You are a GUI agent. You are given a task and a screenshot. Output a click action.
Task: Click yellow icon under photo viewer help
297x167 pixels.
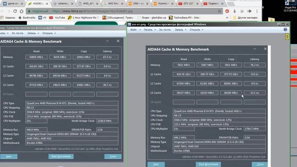click(x=287, y=37)
